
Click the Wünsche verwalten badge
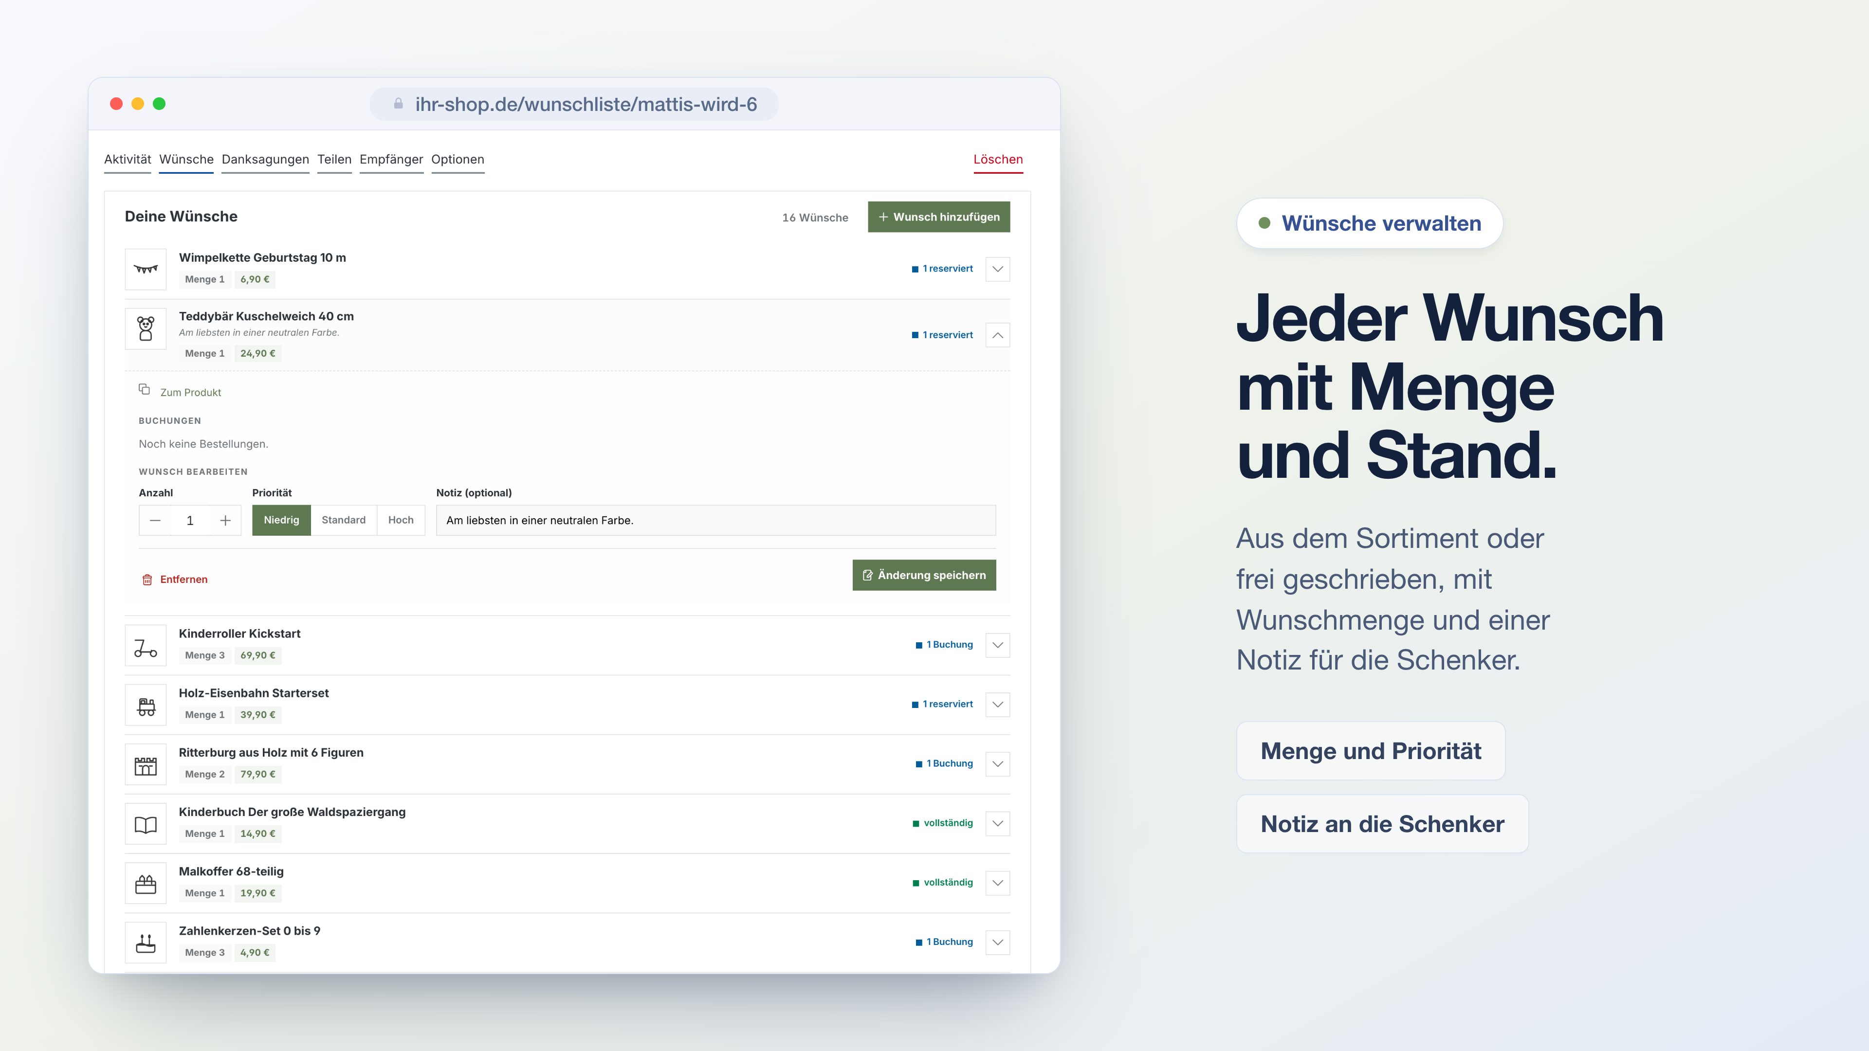pyautogui.click(x=1370, y=223)
